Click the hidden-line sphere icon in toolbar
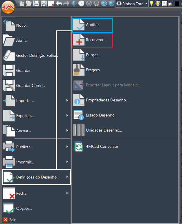The image size is (182, 224). click(96, 3)
